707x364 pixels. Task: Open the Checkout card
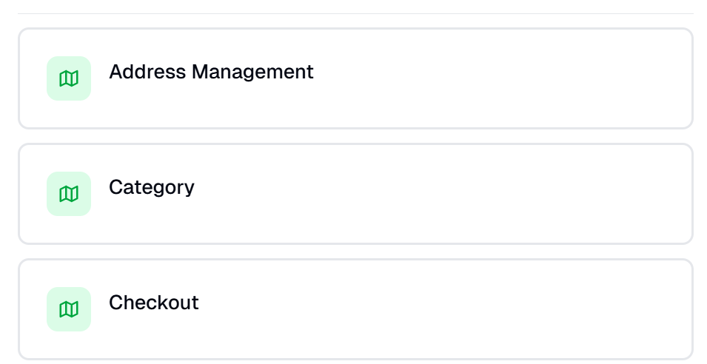click(355, 309)
